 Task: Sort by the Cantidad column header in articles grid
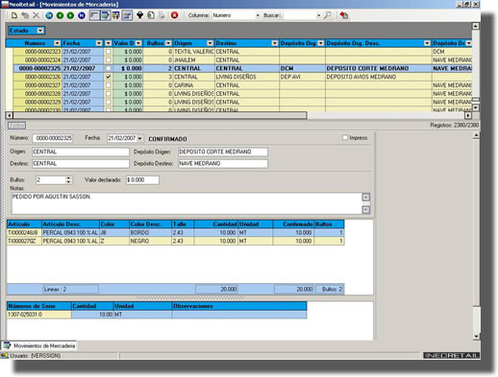216,224
